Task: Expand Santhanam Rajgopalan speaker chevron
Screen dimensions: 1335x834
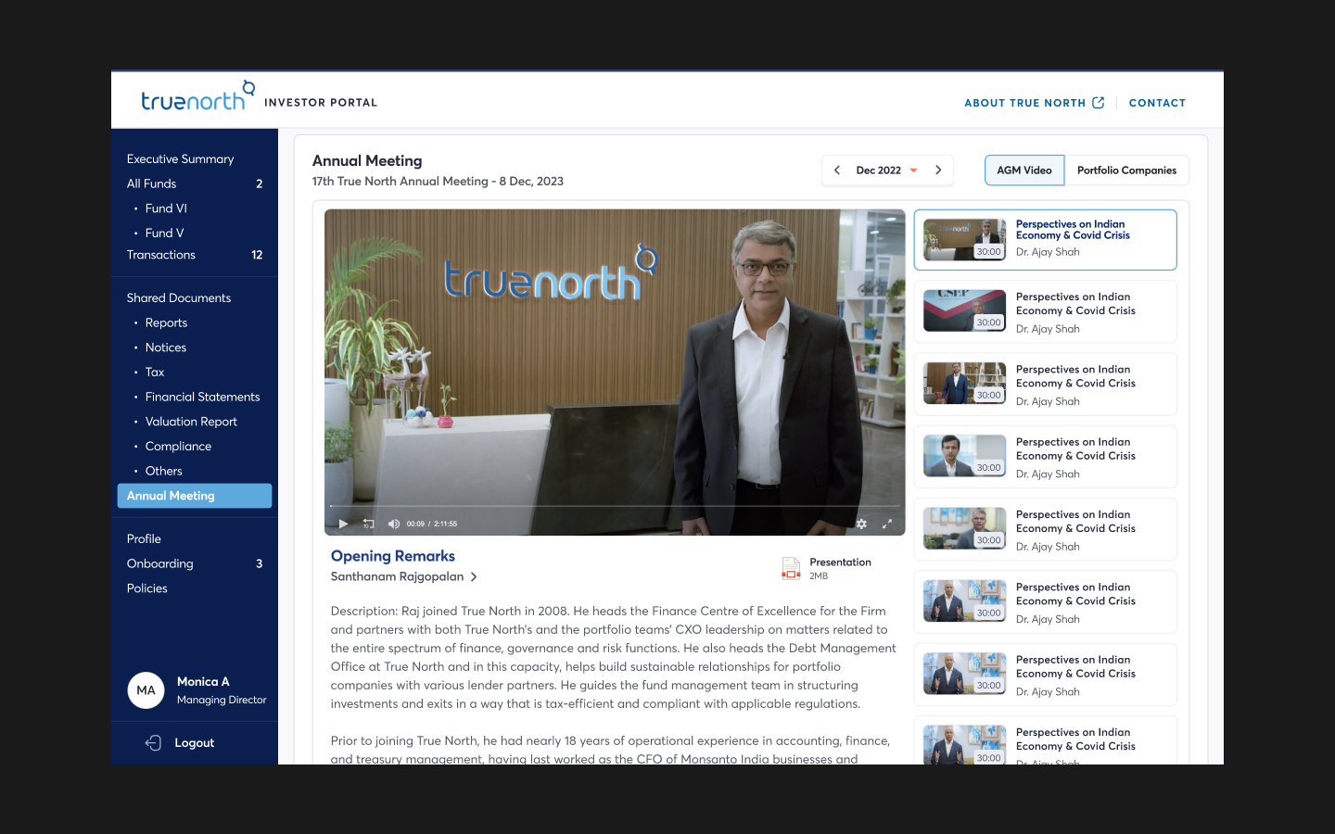Action: coord(474,576)
